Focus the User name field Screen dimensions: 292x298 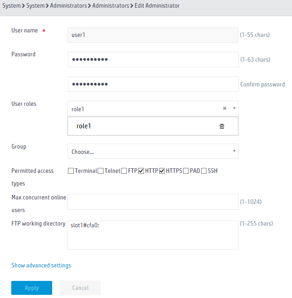153,35
